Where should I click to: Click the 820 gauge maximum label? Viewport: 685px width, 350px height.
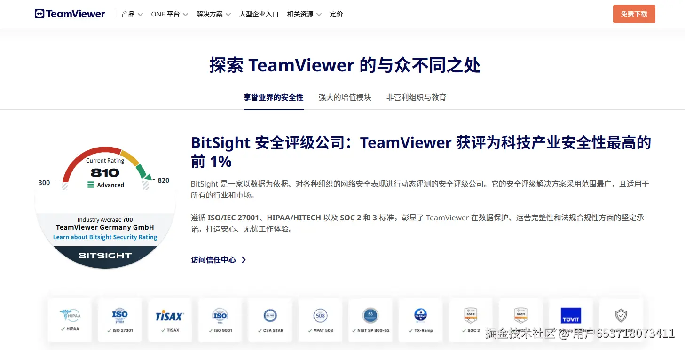click(x=164, y=180)
